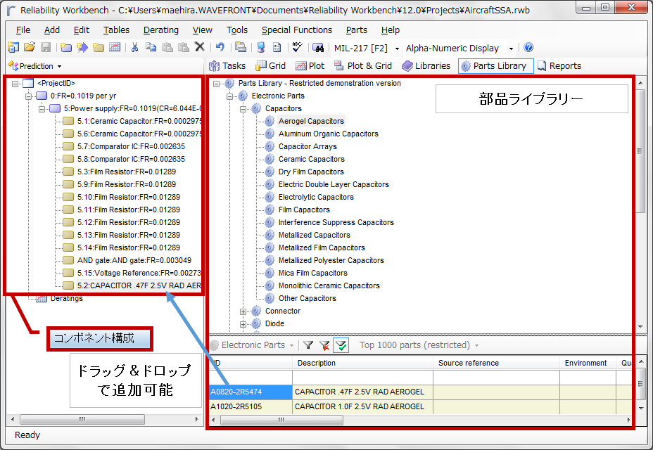This screenshot has width=653, height=450.
Task: Collapse the Electronic Parts library node
Action: coord(229,96)
